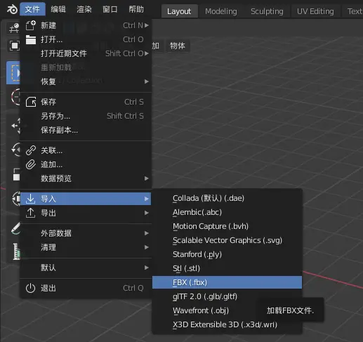Import glTF 2.0 (.glb/.gltf) file
Image resolution: width=363 pixels, height=342 pixels.
[x=227, y=296]
